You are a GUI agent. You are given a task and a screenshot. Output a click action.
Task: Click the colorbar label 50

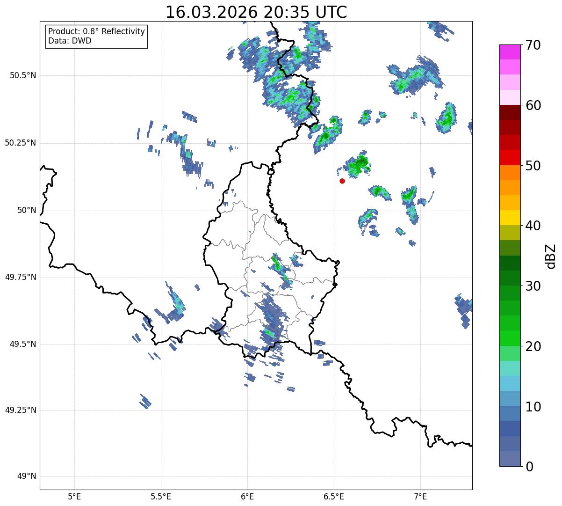coord(533,166)
